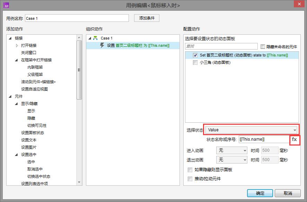Select the 父级框架 action
Viewport: 307px width, 202px height.
(x=35, y=74)
